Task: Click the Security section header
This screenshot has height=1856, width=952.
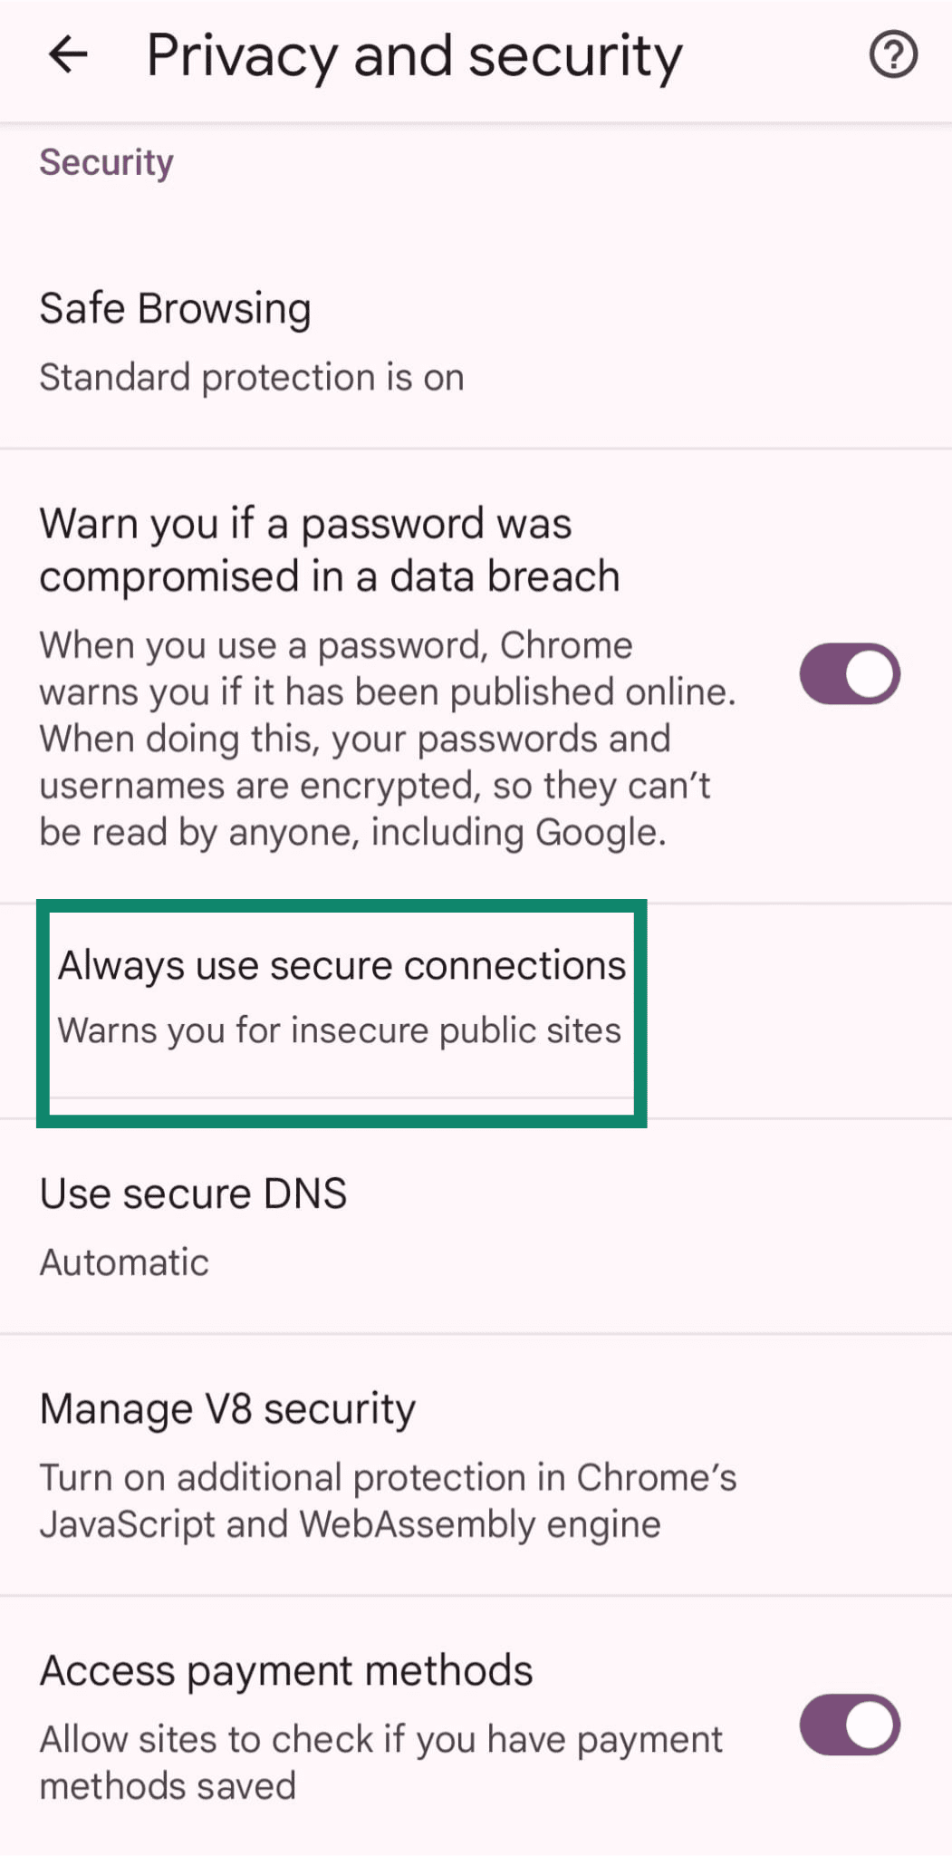Action: click(x=106, y=161)
